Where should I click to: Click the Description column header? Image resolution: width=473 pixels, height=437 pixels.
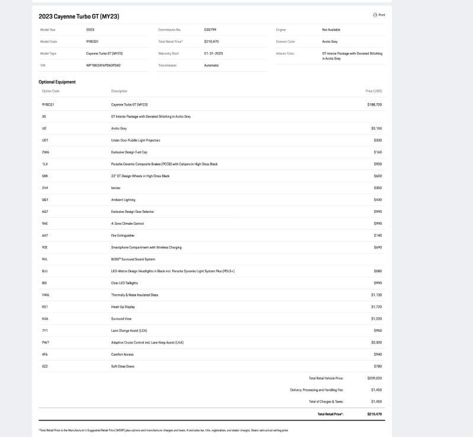119,91
